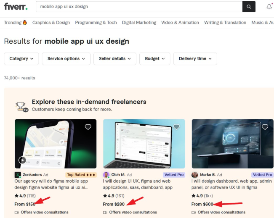Click Oleh M. profile avatar

(106, 175)
